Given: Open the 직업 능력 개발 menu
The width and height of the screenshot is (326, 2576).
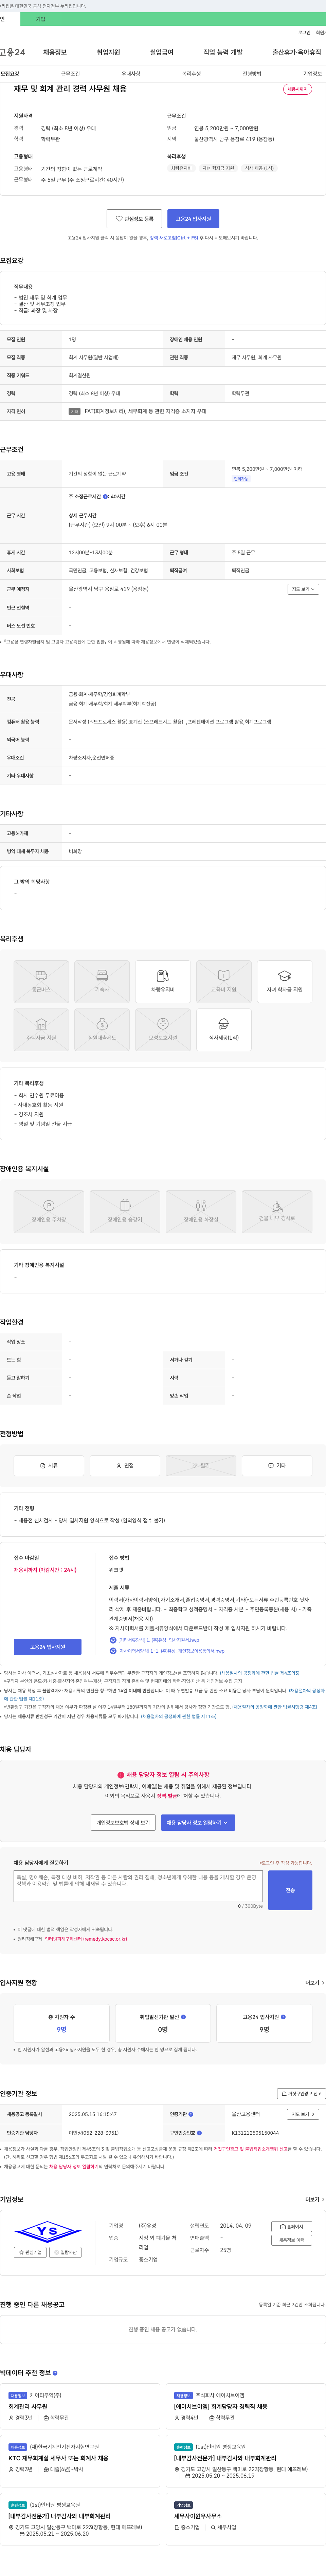Looking at the screenshot, I should 223,52.
